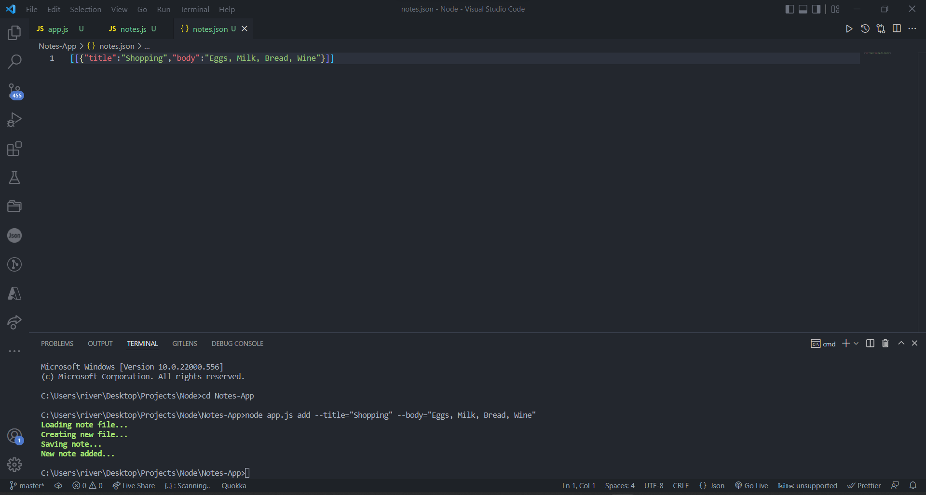Open the Timeline history icon in the editor toolbar
926x495 pixels.
coord(865,28)
